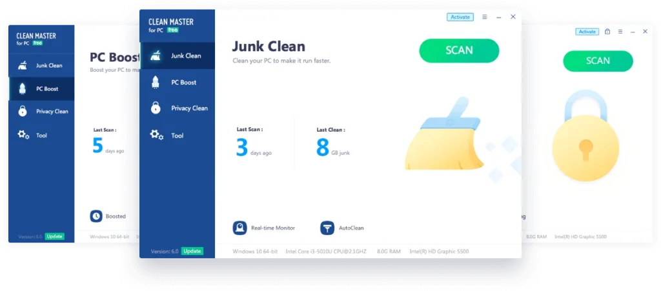Open AutoClean funnel icon

[x=327, y=228]
